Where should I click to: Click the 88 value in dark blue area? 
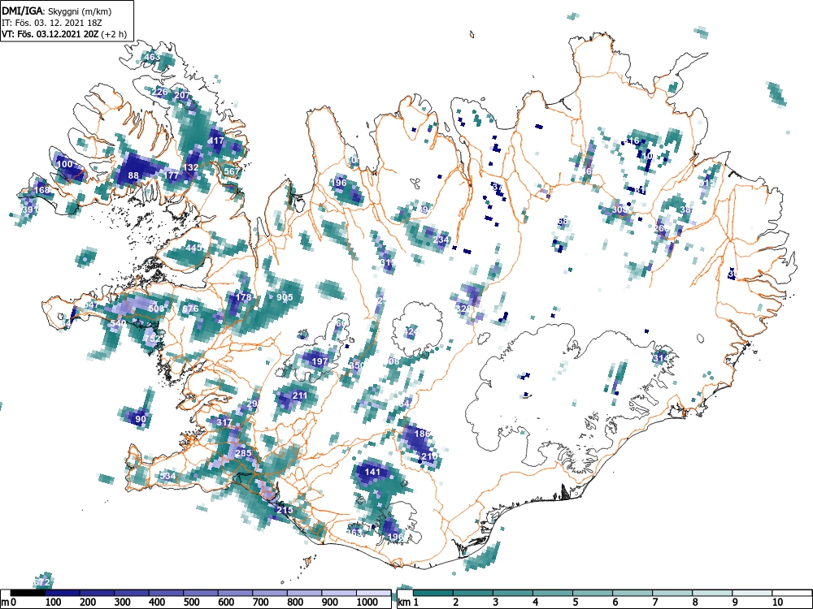click(134, 175)
